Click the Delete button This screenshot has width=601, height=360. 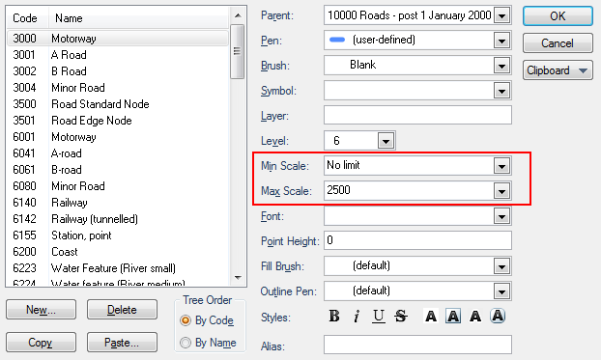click(x=122, y=310)
